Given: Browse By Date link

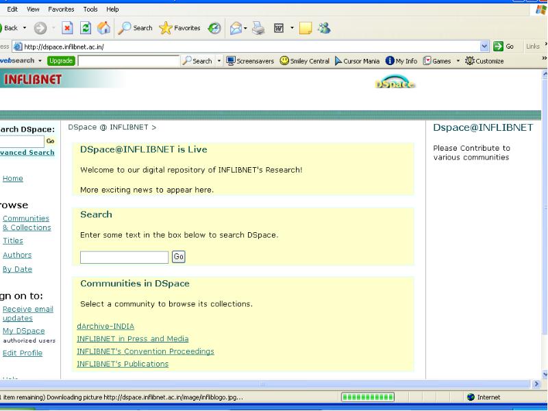Looking at the screenshot, I should click(x=18, y=269).
